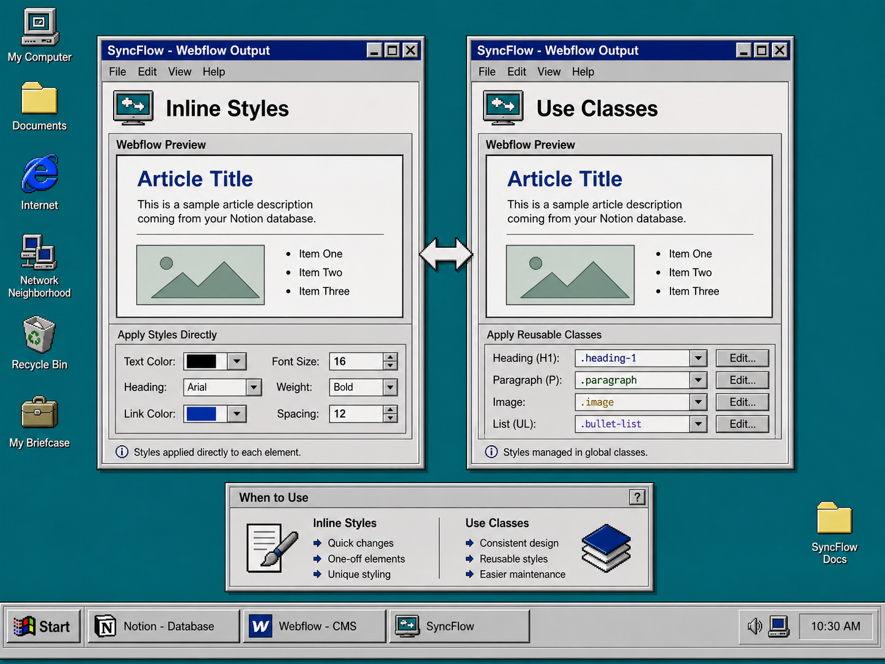
Task: Launch the Internet Explorer icon
Action: [x=40, y=174]
